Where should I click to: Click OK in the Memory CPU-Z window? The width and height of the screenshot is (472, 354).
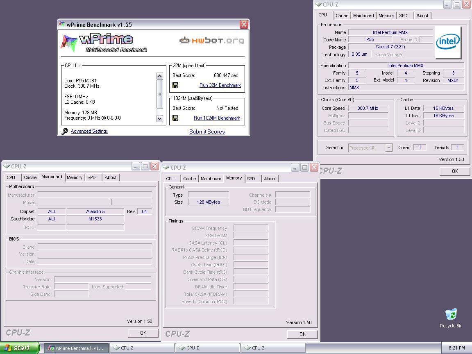click(302, 334)
